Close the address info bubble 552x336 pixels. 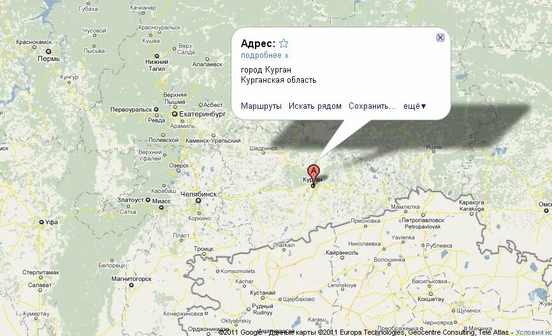(x=440, y=38)
